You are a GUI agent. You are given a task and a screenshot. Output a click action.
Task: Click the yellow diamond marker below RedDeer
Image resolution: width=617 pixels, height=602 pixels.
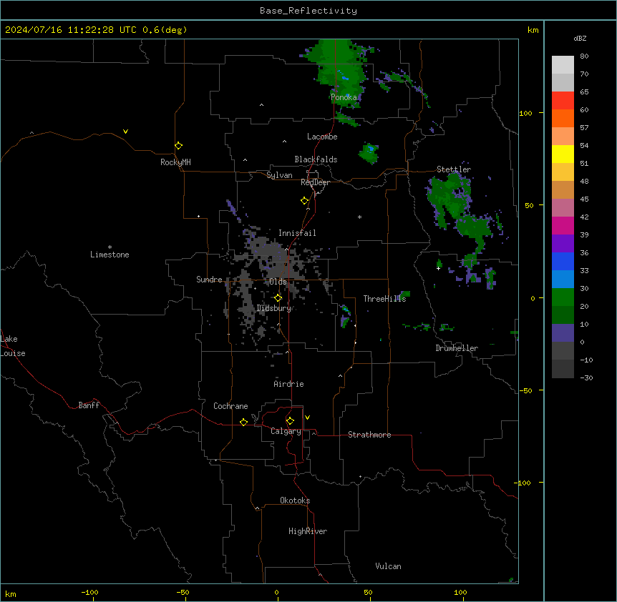coord(305,201)
